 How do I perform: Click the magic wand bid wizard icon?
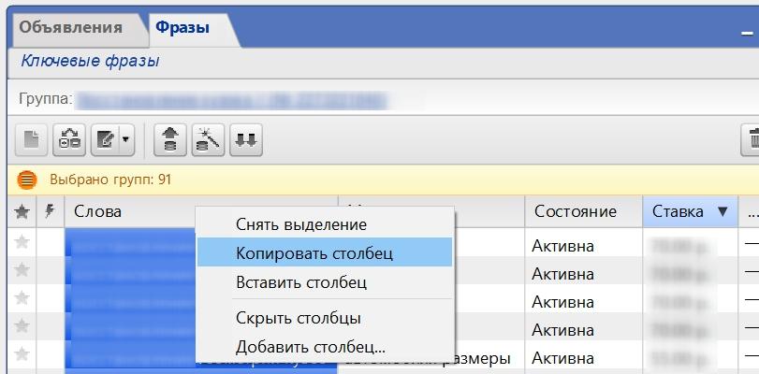pos(207,140)
